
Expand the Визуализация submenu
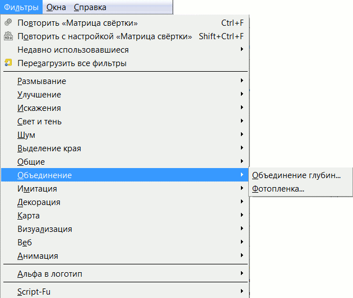pos(45,229)
